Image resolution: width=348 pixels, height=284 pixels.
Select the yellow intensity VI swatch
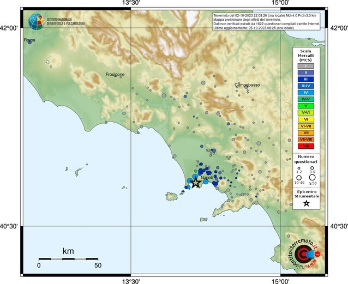click(306, 119)
